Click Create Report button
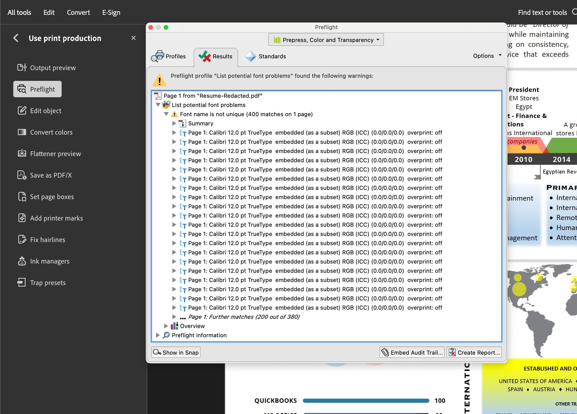The width and height of the screenshot is (577, 414). coord(474,352)
